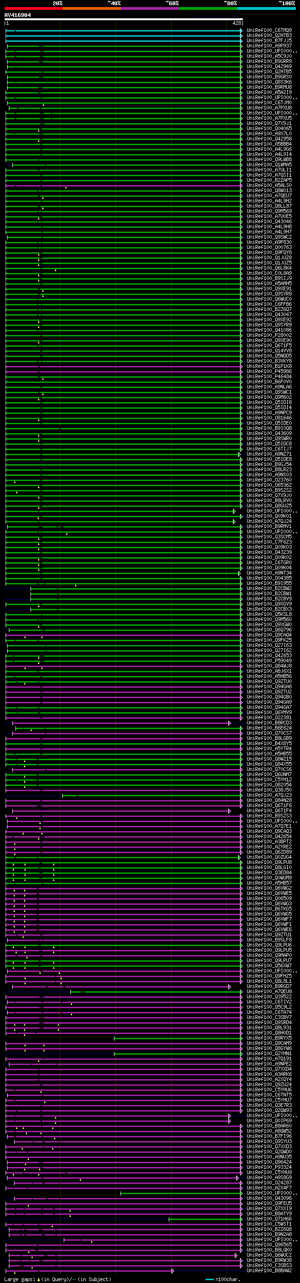This screenshot has height=1283, width=300.
Task: Click the UniRef100_Q27I63 label
Action: coord(269,645)
